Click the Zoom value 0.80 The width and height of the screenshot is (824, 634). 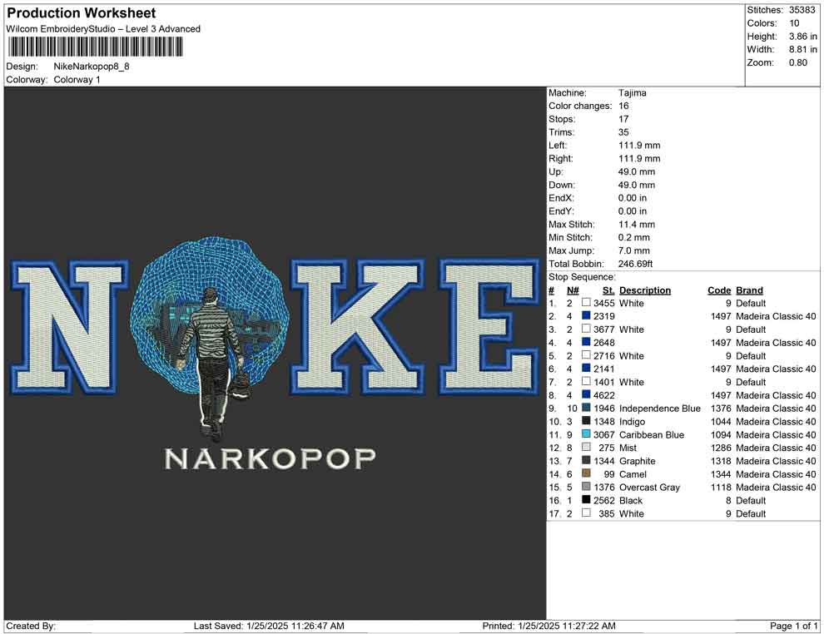pyautogui.click(x=800, y=62)
